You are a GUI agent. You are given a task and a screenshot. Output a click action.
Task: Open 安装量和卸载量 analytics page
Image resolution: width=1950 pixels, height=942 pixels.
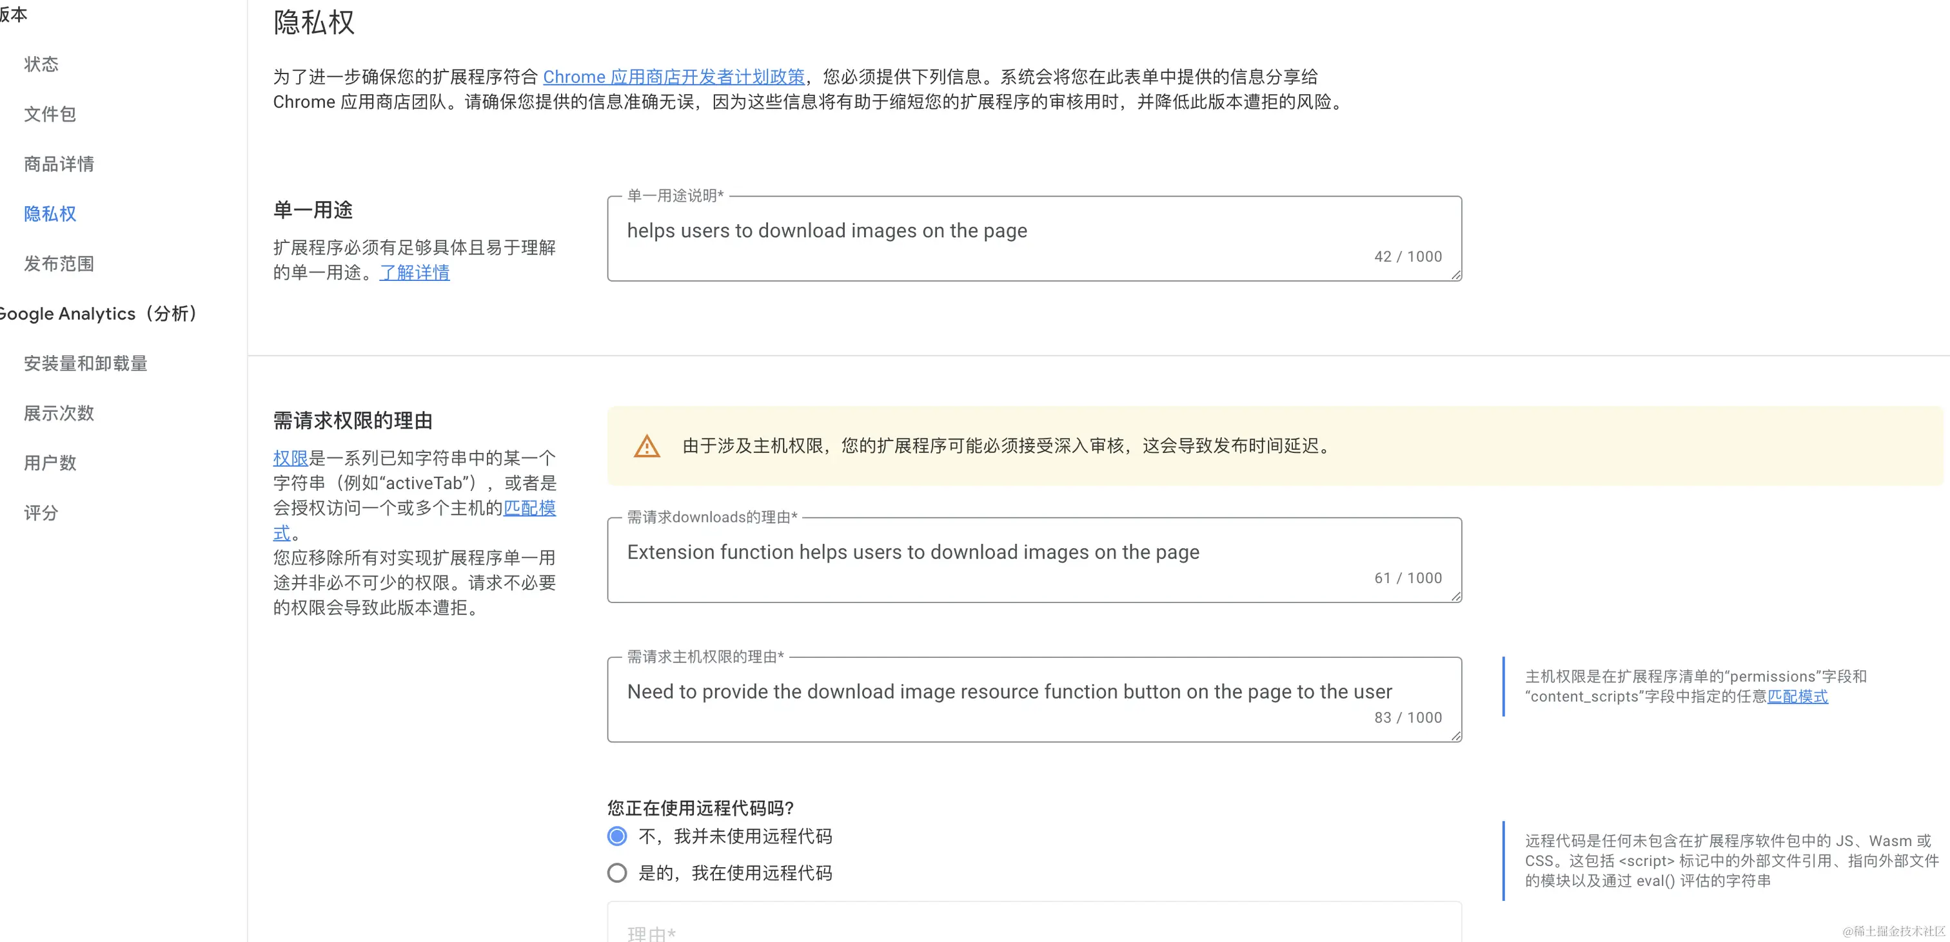pyautogui.click(x=86, y=364)
